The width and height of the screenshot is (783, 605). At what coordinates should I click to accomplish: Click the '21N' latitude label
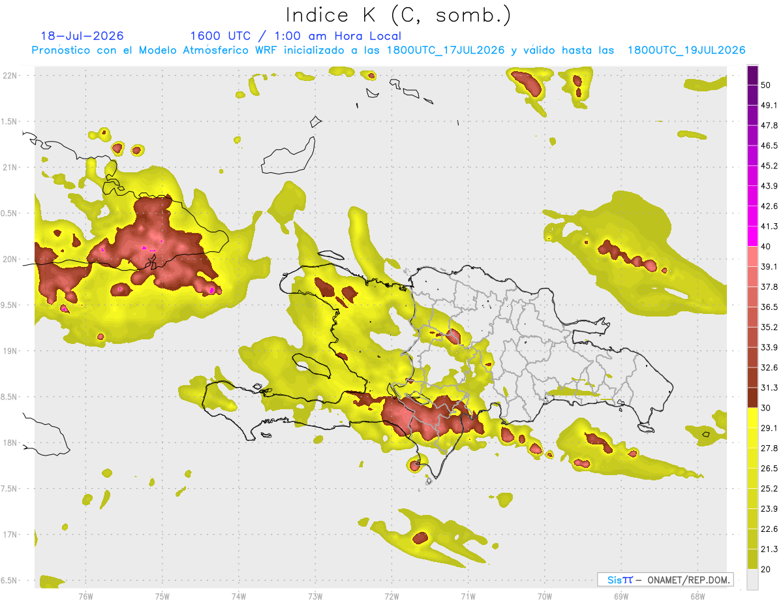tap(11, 167)
